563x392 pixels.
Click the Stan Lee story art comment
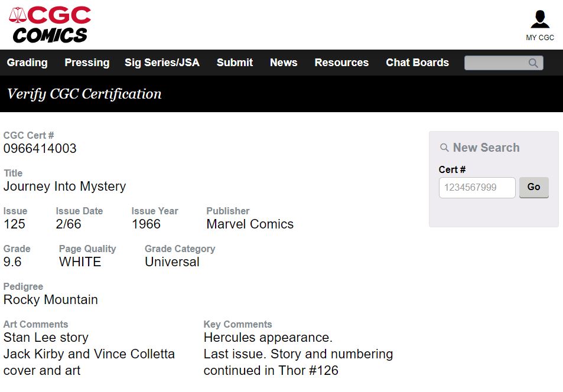(x=46, y=338)
